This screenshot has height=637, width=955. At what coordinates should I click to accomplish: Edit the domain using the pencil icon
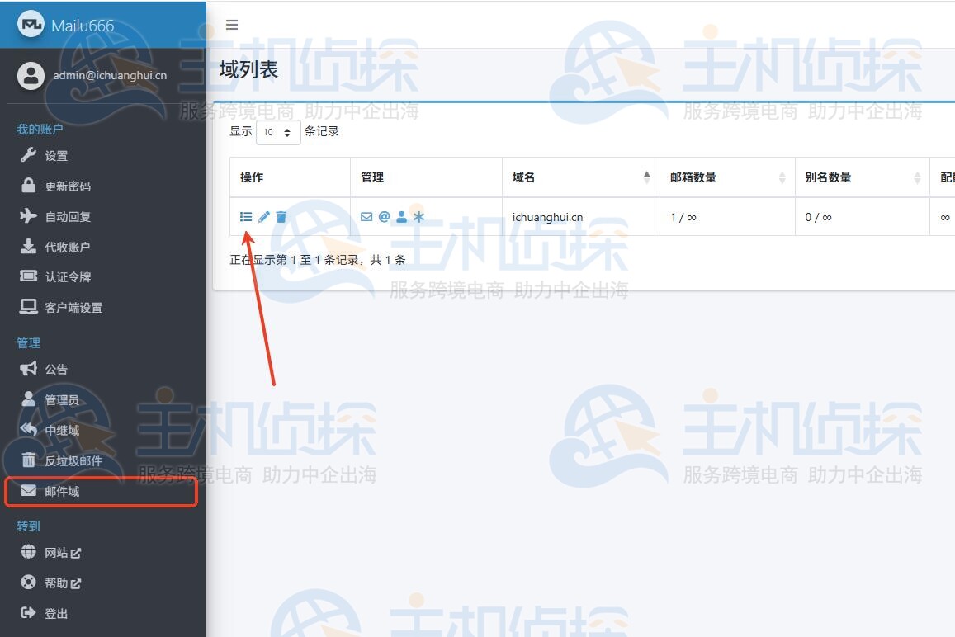pyautogui.click(x=263, y=216)
